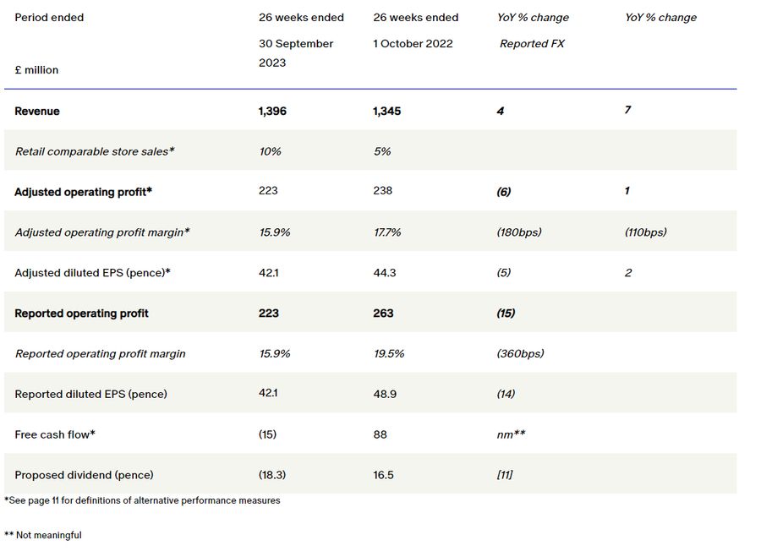Click Adjusted operating profit label
The image size is (761, 551).
pos(83,192)
